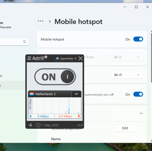Click the Settings page vertical scrollbar
The image size is (152, 151).
pos(151,58)
